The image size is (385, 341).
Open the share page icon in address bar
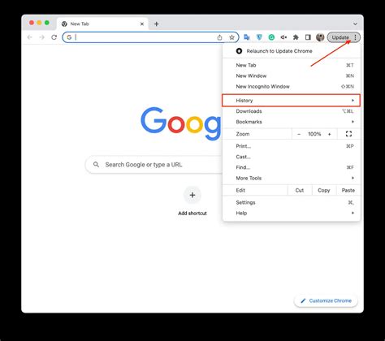tap(219, 37)
